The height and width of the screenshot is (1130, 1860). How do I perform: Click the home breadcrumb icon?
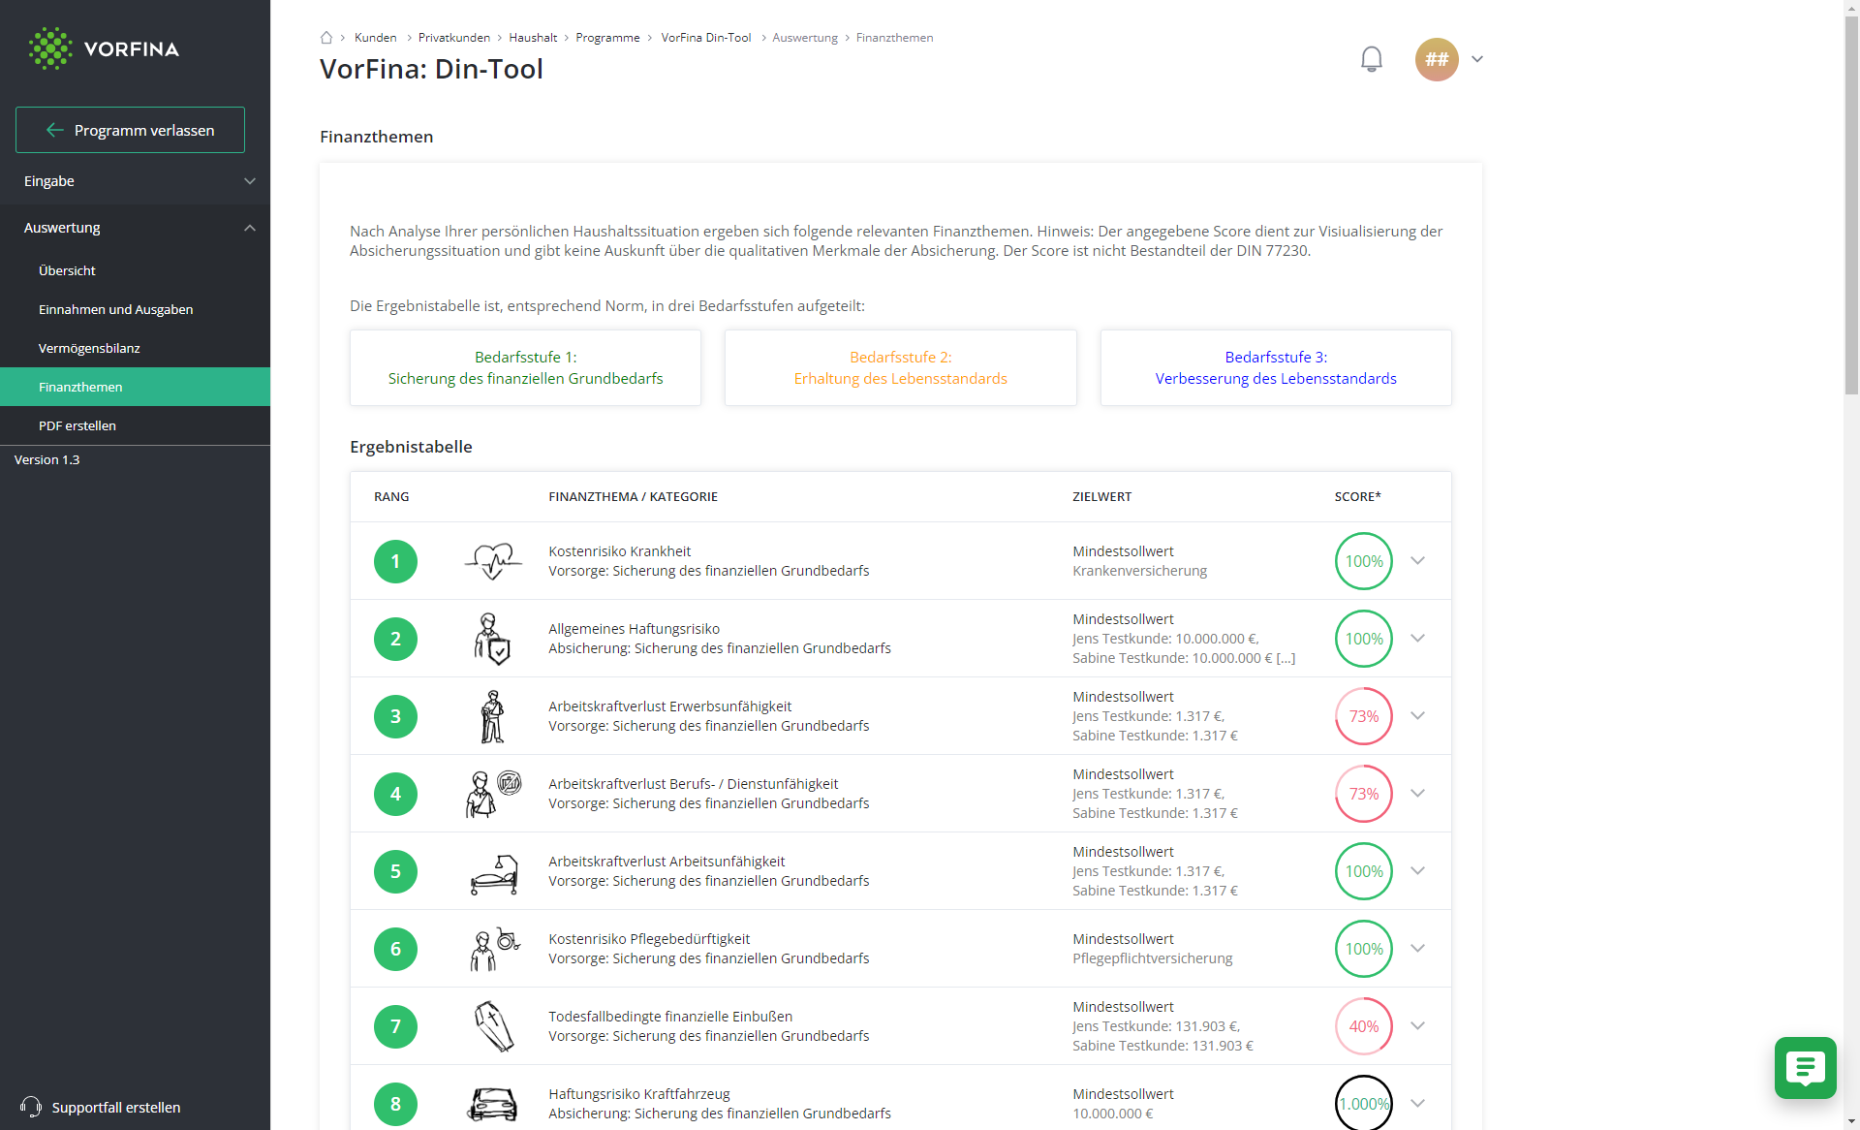coord(326,38)
